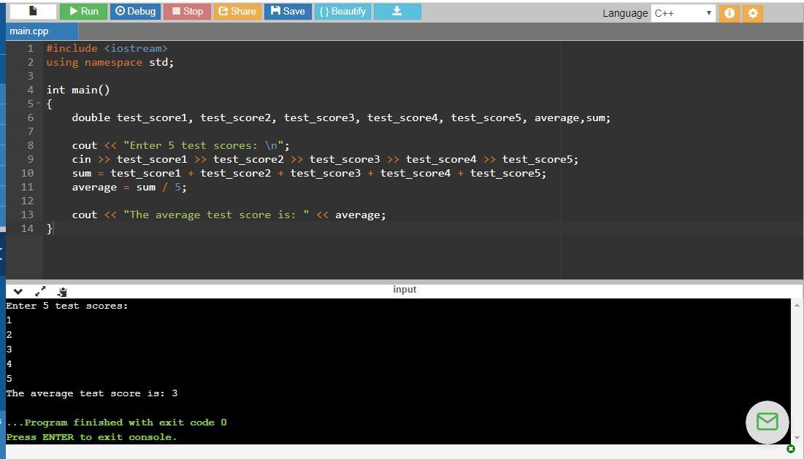Click the 'double' keyword on line 6
The image size is (804, 459).
tap(91, 117)
